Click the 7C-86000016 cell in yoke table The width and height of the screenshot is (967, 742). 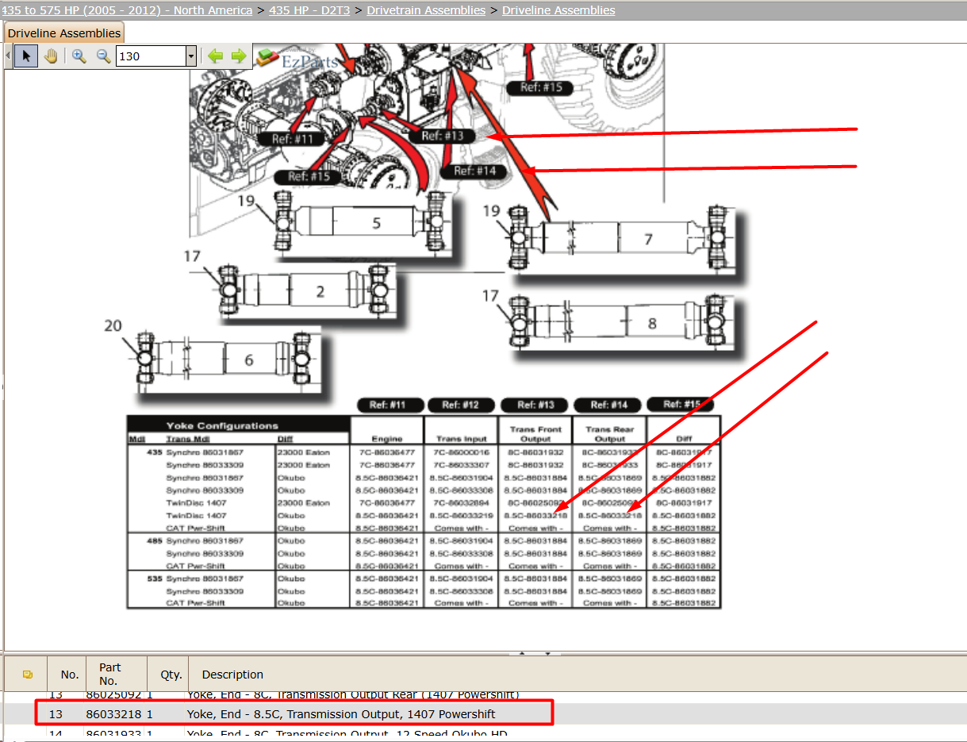462,452
